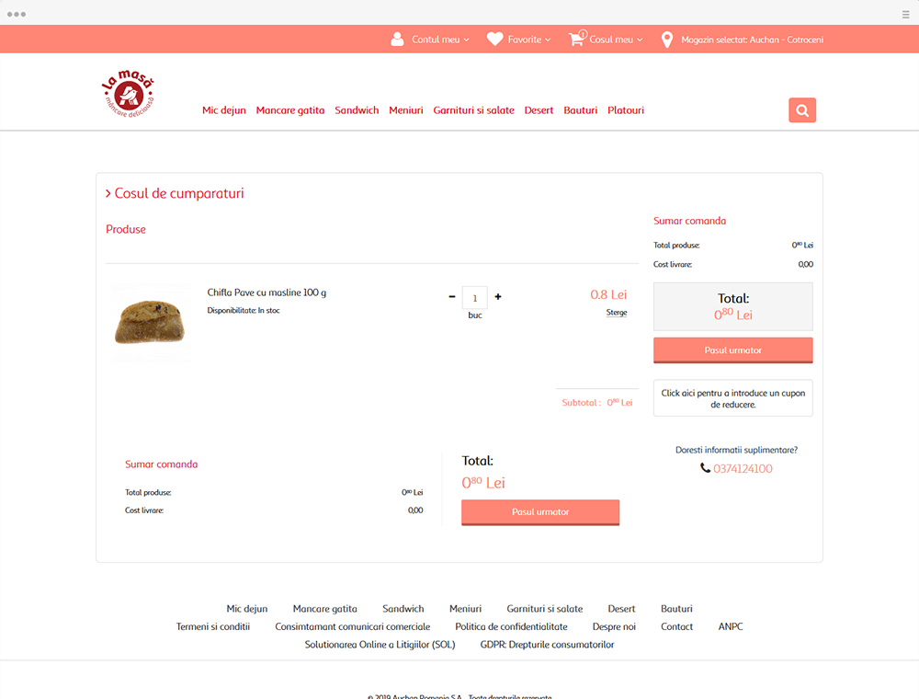Open Meniuri in top menu
The image size is (919, 699).
point(406,110)
